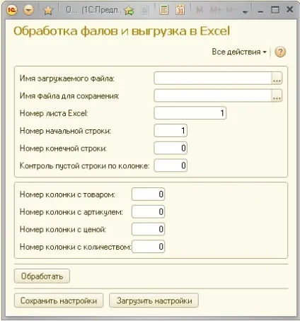300x321 pixels.
Task: Click the Номер колонки с количеством field
Action: [148, 247]
